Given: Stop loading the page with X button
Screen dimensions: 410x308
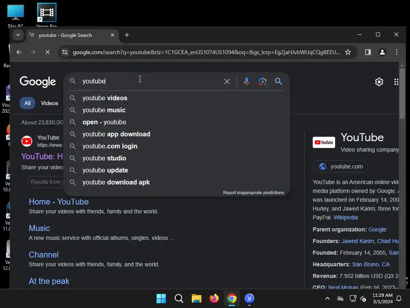Looking at the screenshot, I should [47, 52].
